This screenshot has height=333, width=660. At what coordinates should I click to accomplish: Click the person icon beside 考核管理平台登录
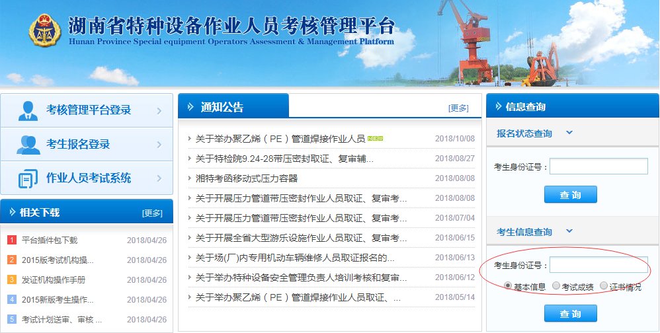click(x=28, y=111)
